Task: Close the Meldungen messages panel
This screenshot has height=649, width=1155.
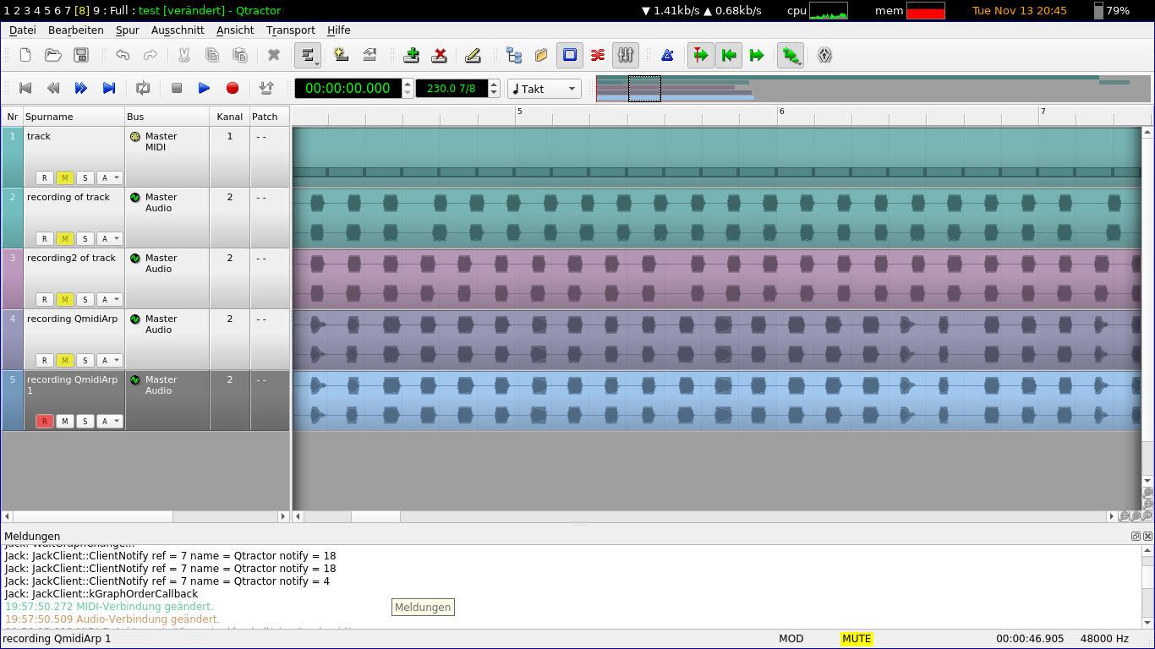Action: click(1148, 536)
